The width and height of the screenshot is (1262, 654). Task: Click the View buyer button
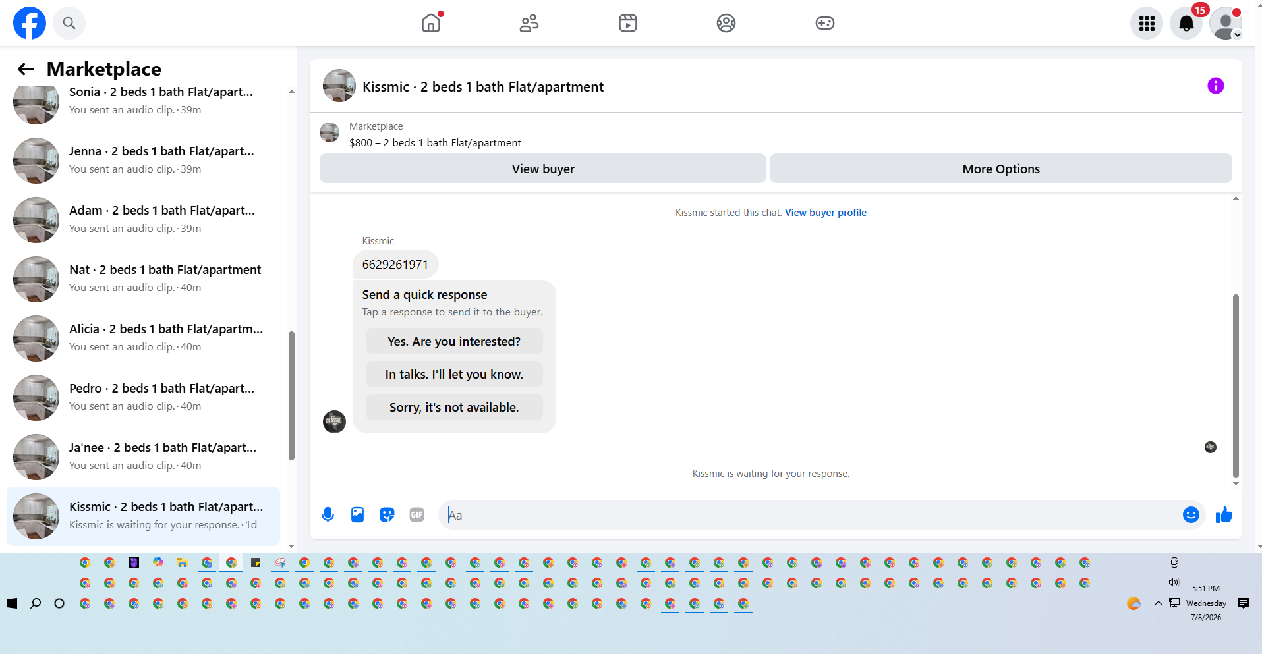coord(543,169)
